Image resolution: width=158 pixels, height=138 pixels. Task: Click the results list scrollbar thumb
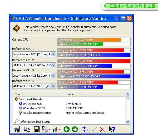pyautogui.click(x=127, y=98)
